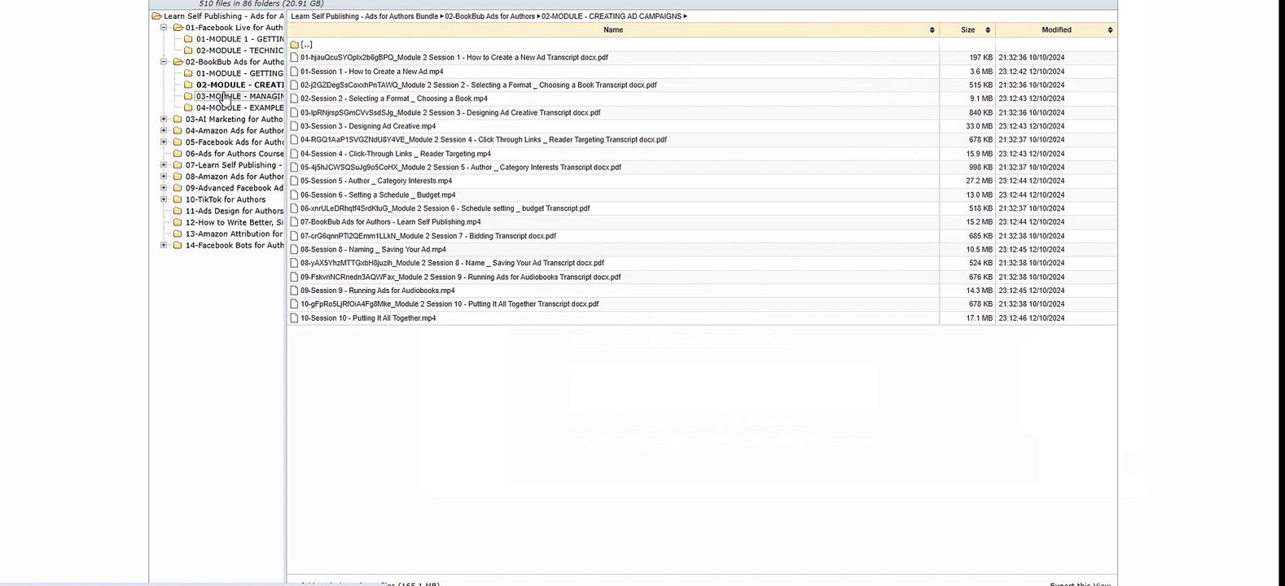Click file name 10-gFpRo5LjRfOiA4Fg8Mke Putting It All Together transcript
Screen dimensions: 1285x586
coord(450,304)
